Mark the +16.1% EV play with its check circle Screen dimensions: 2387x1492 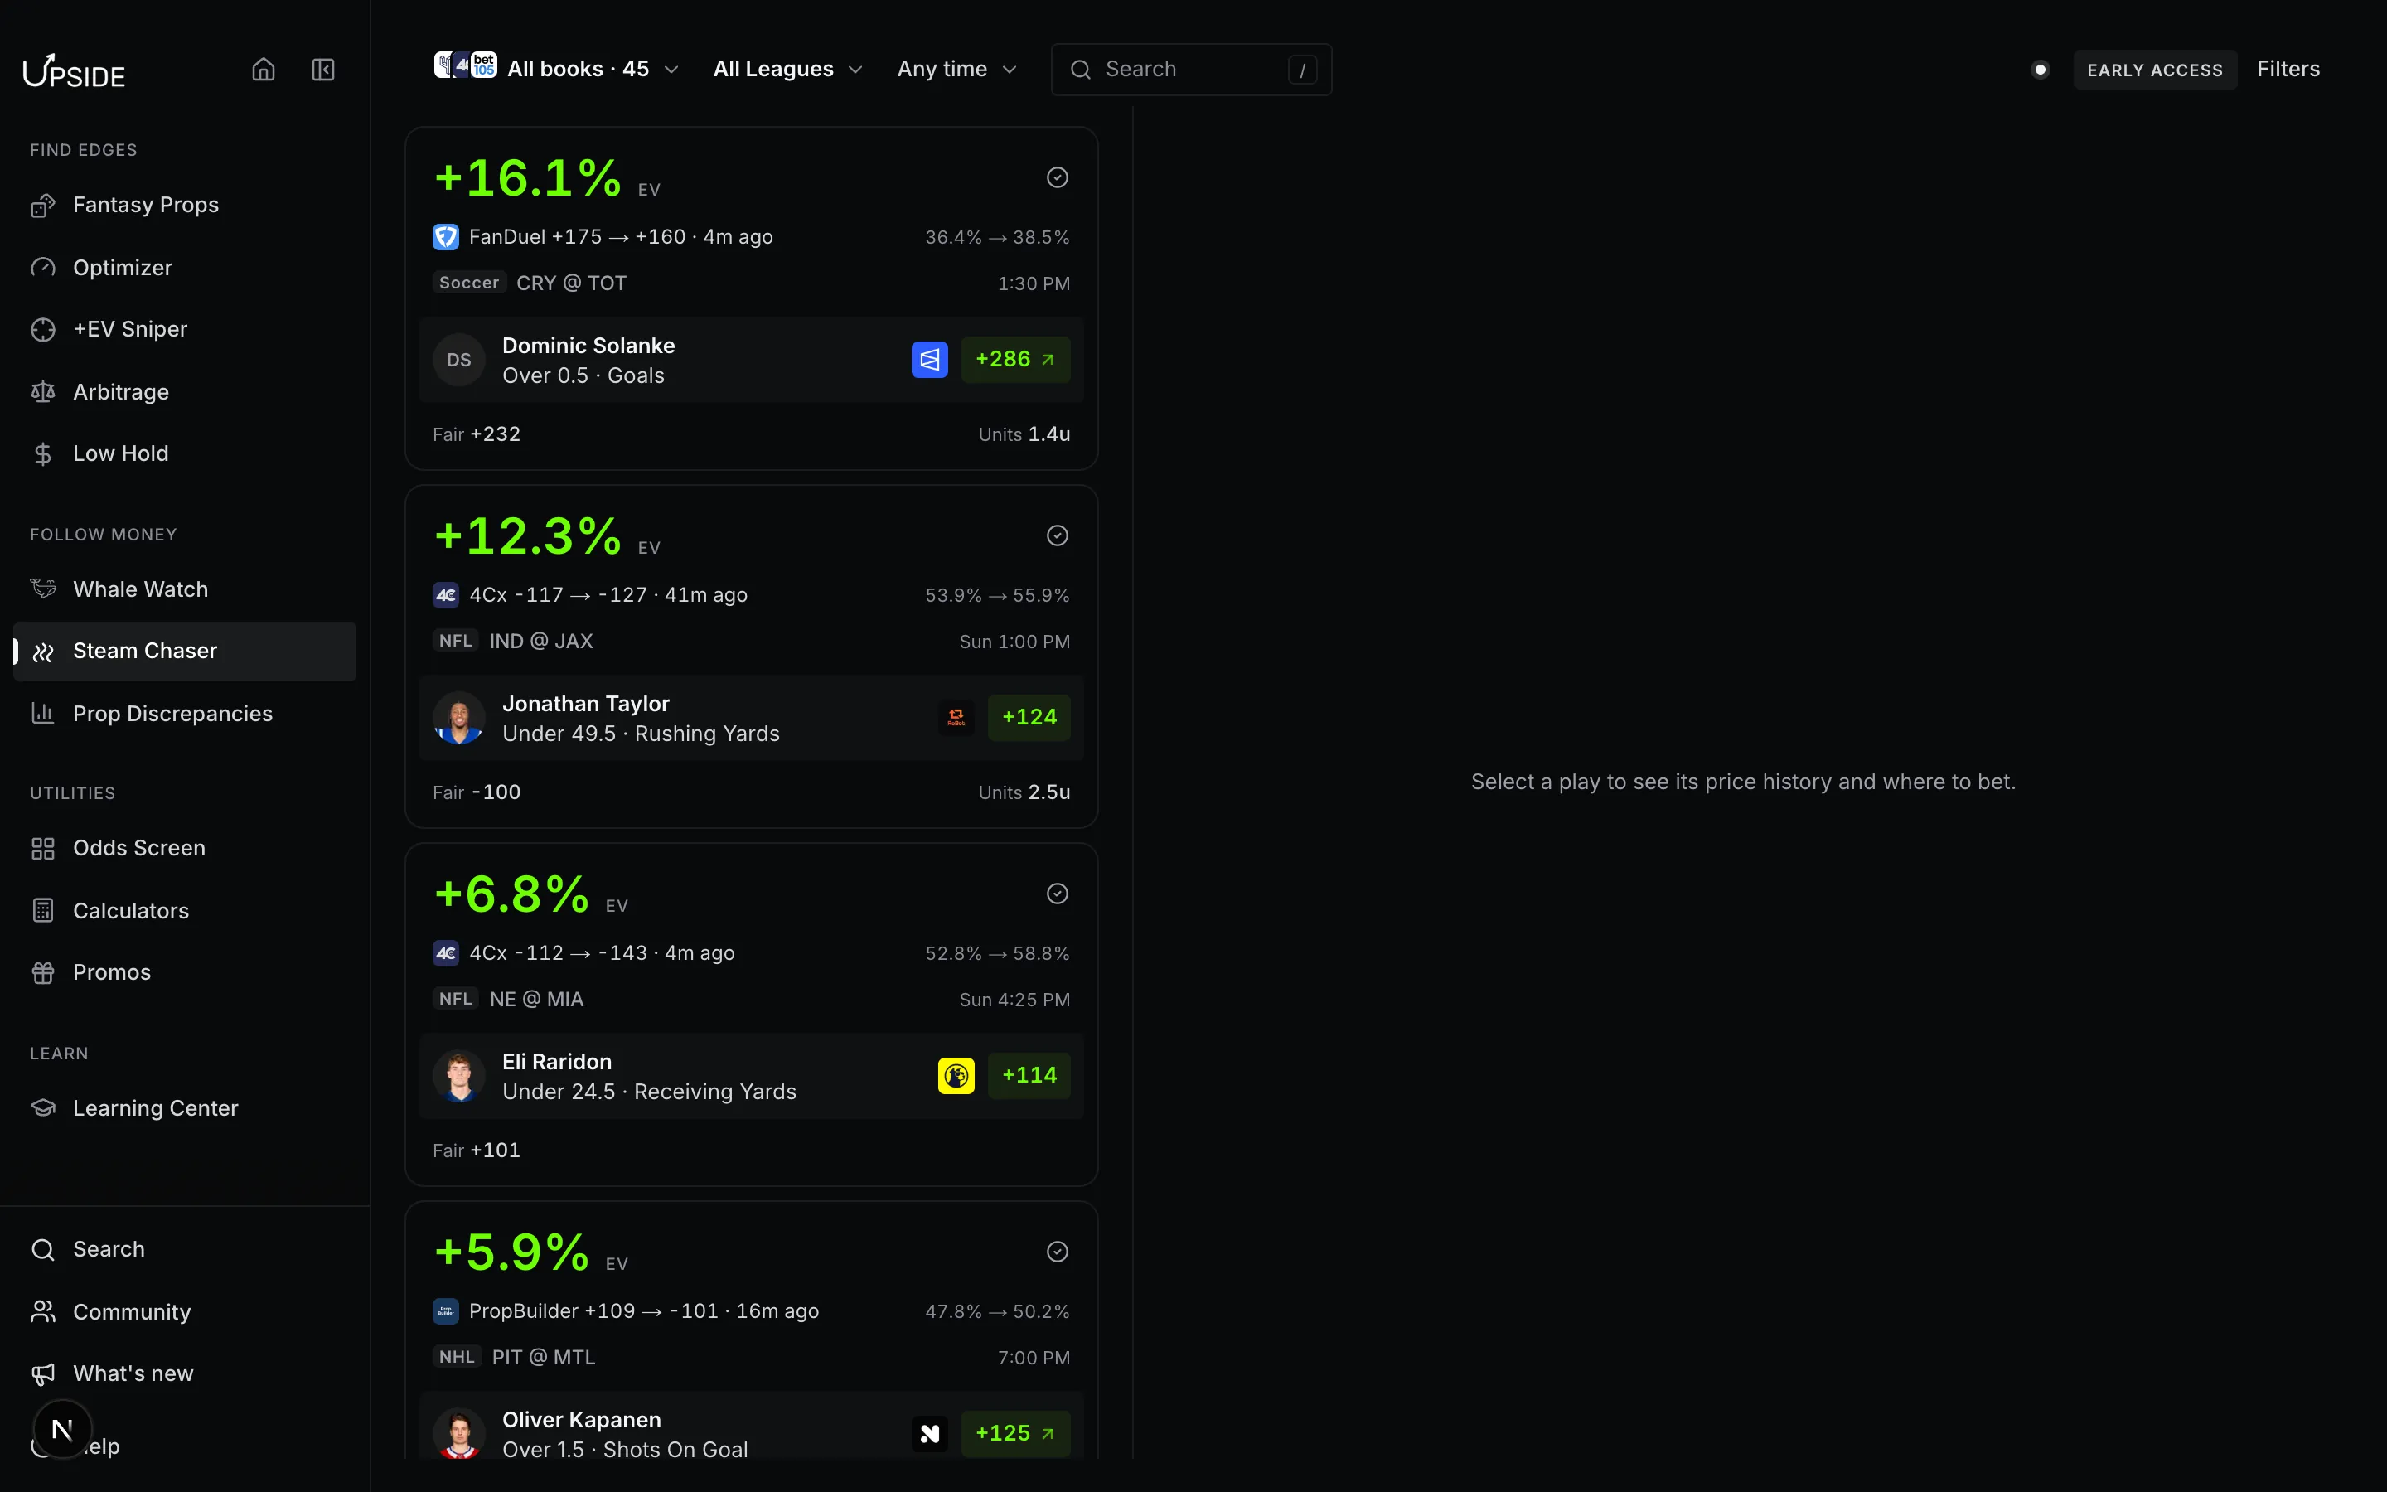[x=1058, y=177]
